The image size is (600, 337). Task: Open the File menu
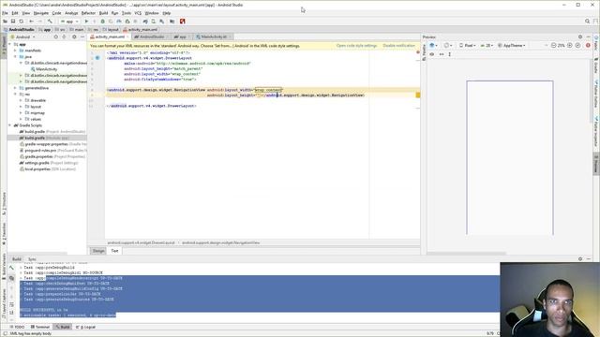(x=5, y=13)
